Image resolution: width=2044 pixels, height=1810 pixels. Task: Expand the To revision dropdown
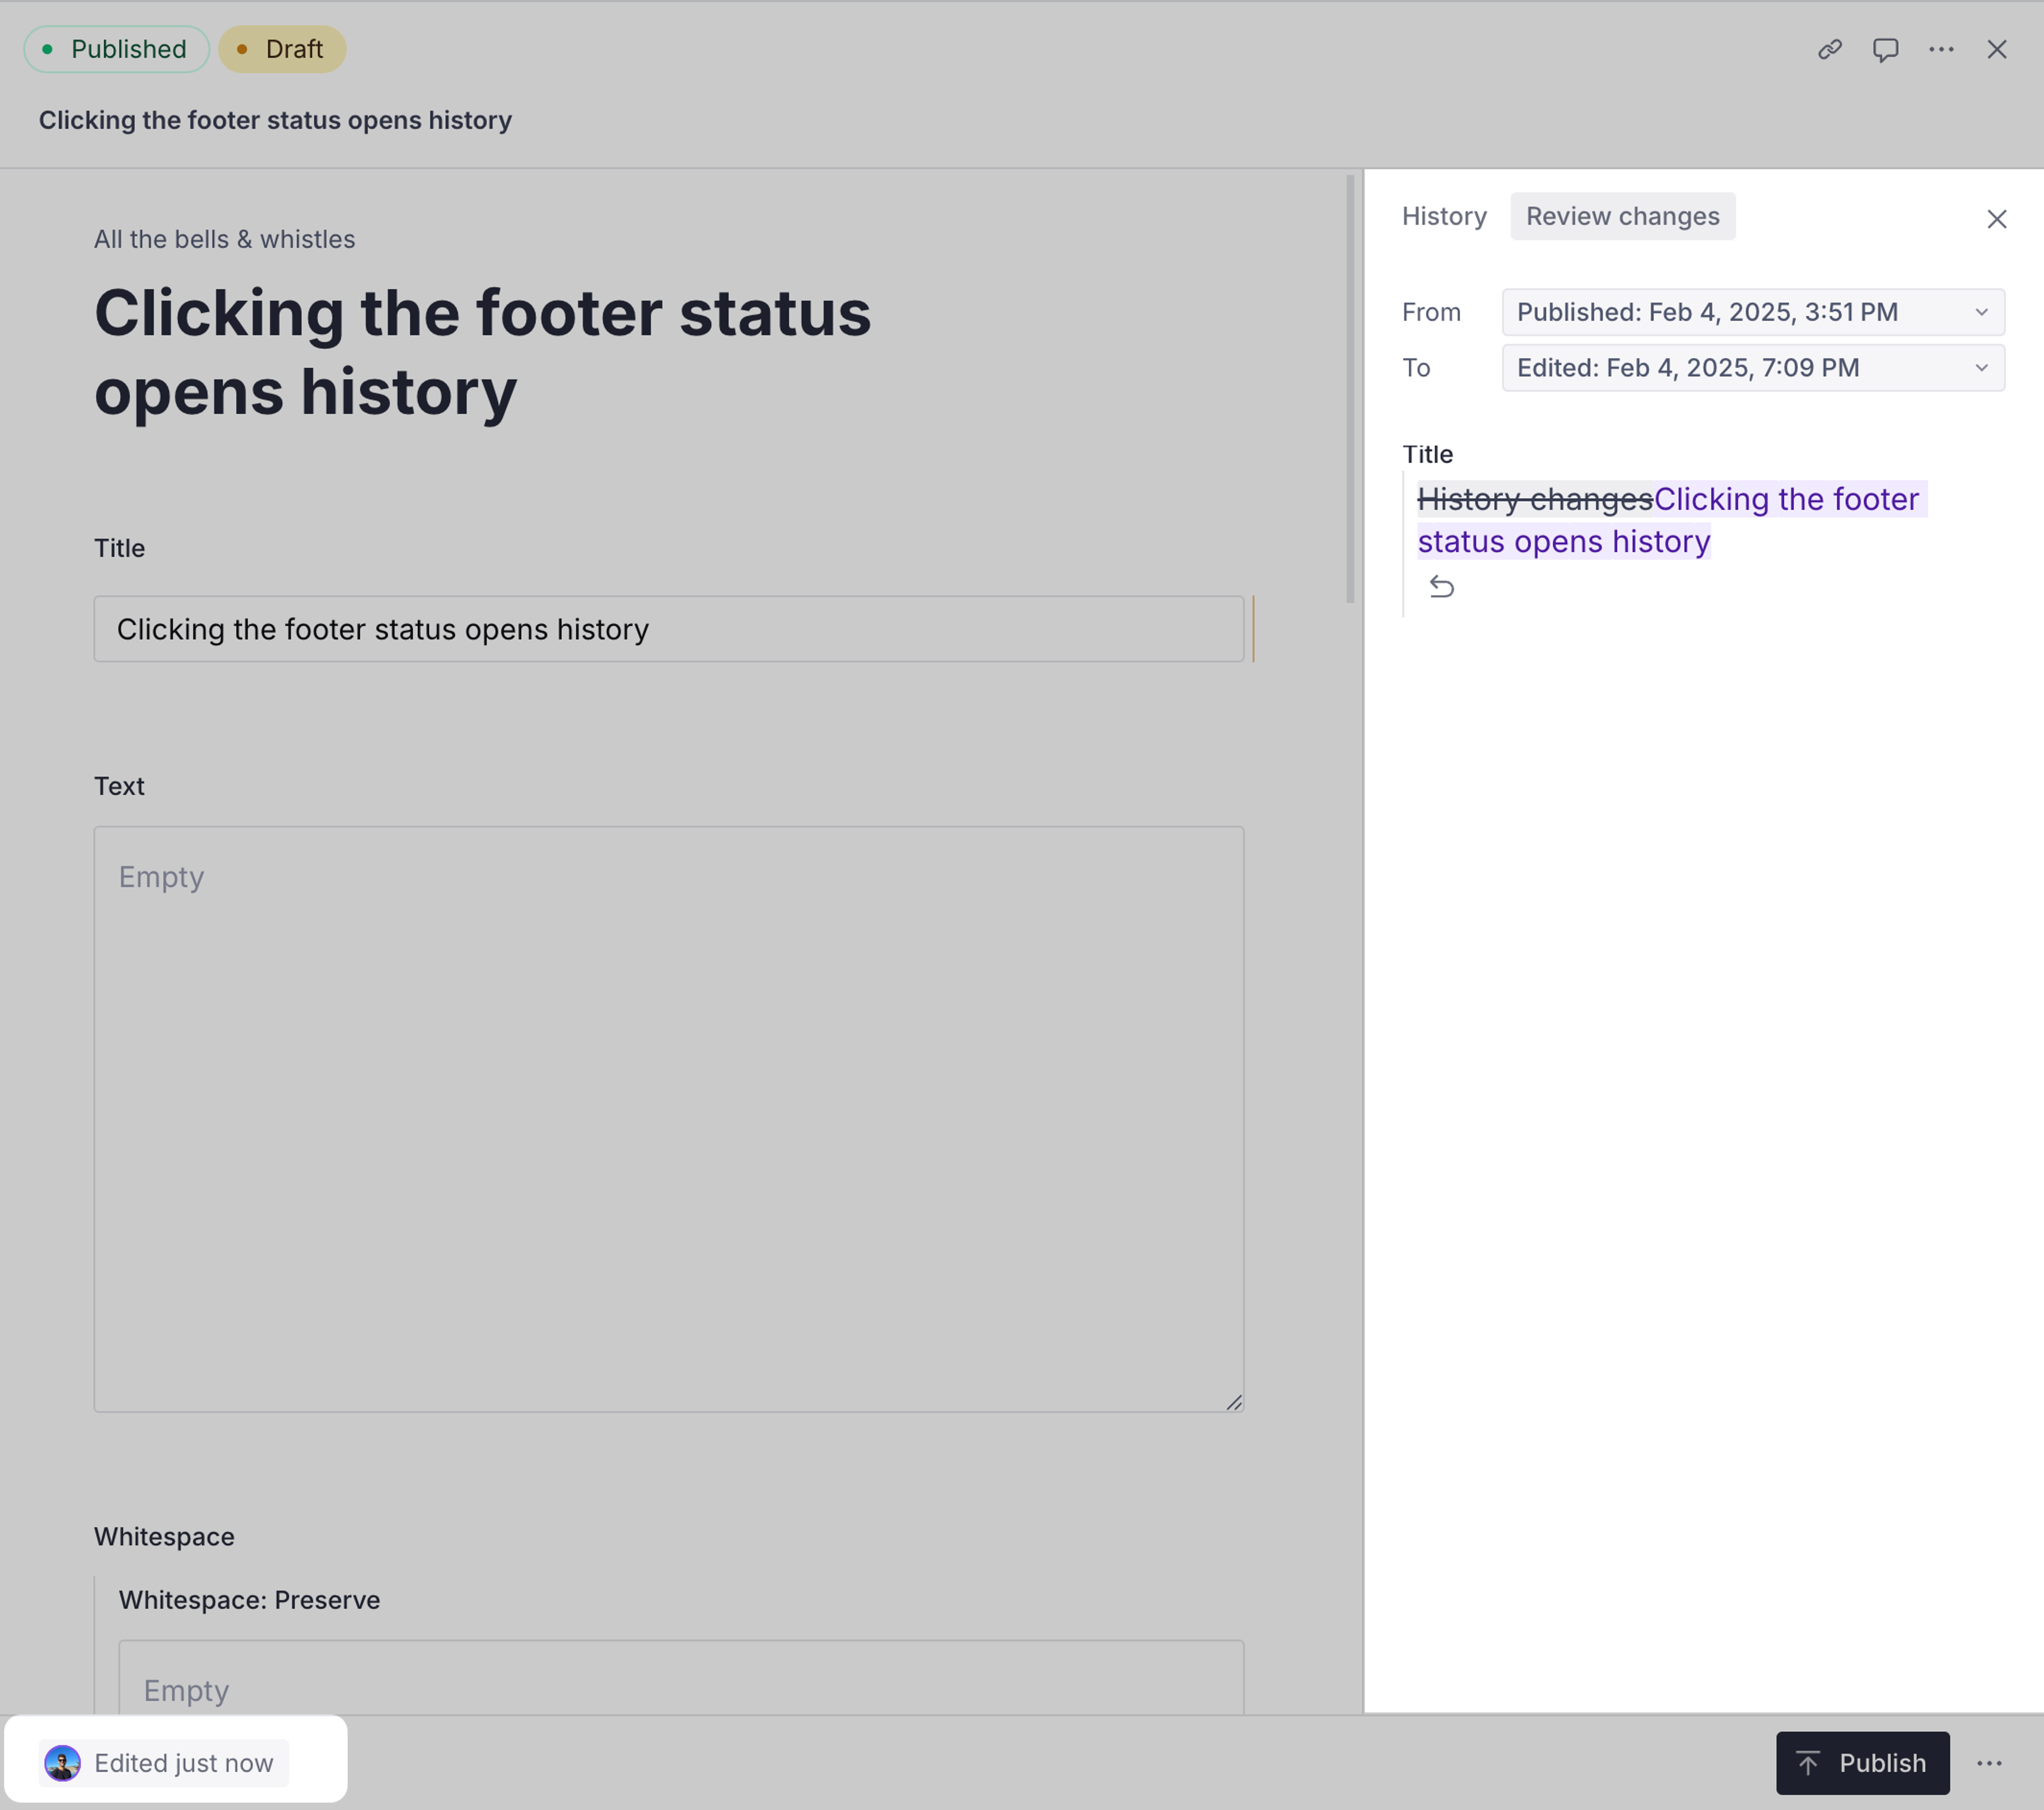[x=1752, y=368]
